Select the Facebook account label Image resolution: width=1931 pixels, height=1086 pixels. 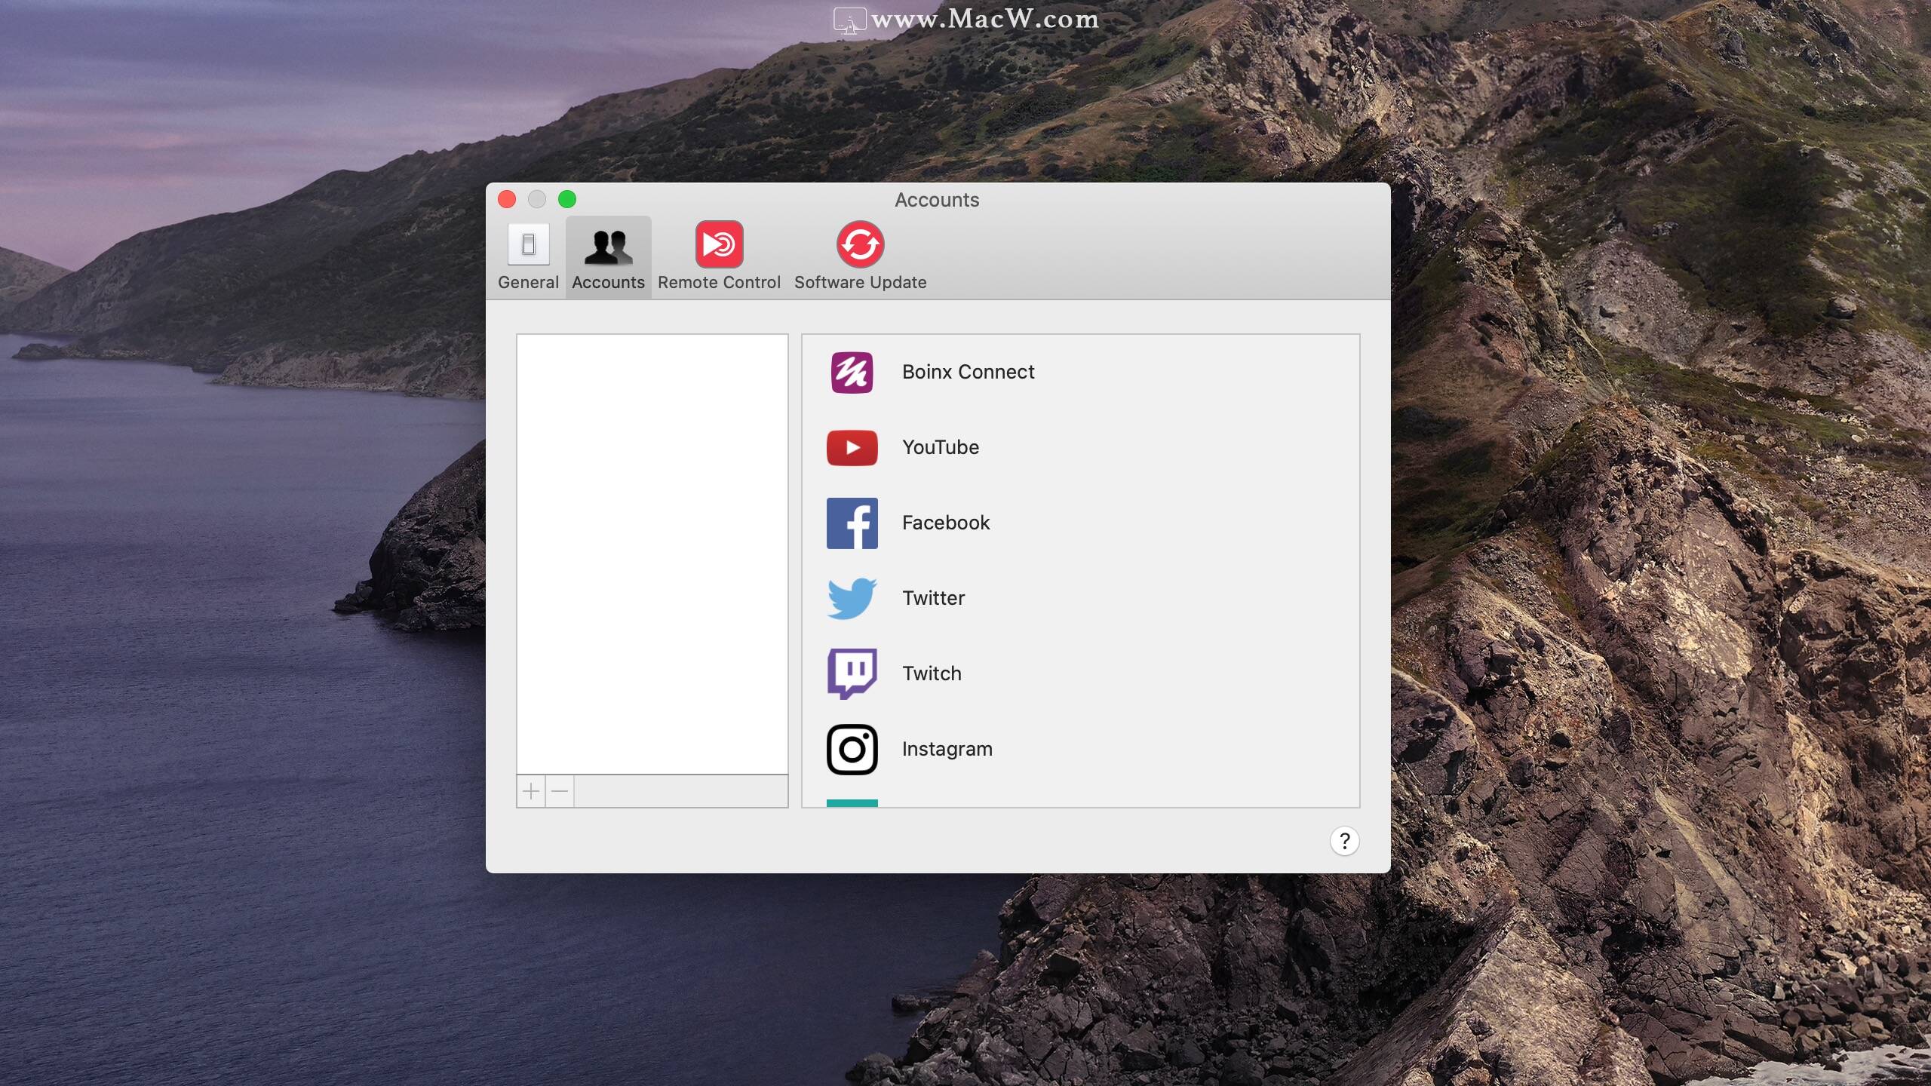click(945, 523)
